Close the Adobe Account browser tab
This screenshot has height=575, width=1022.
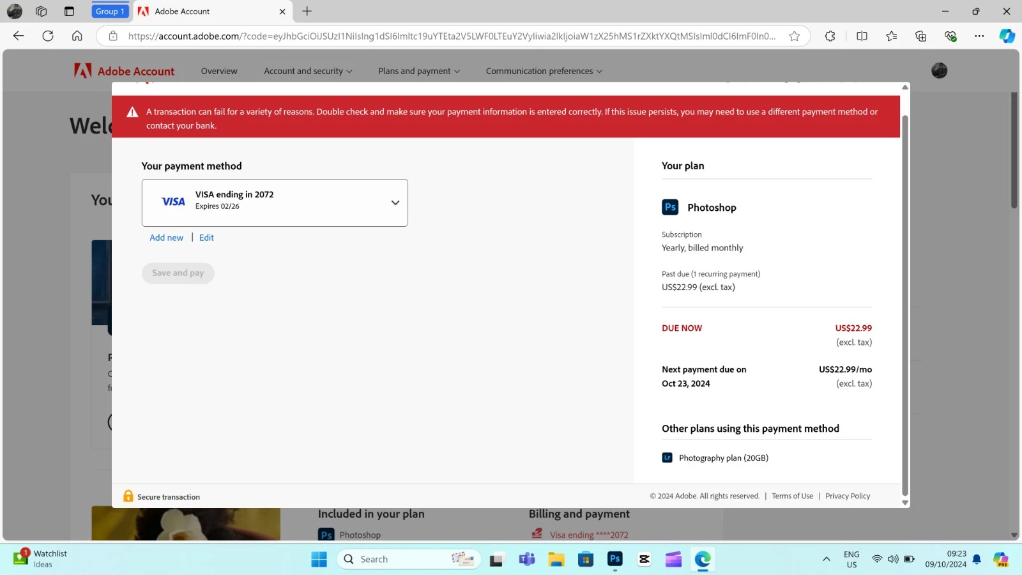click(282, 11)
